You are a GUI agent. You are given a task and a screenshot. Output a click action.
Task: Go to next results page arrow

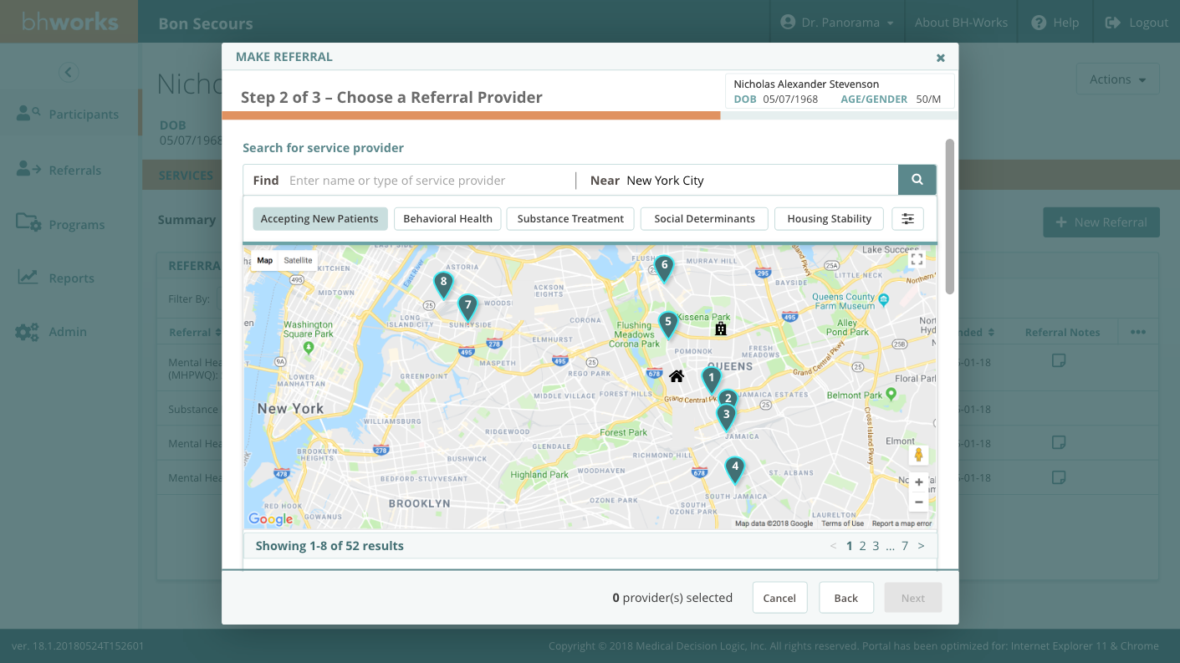[x=921, y=546]
